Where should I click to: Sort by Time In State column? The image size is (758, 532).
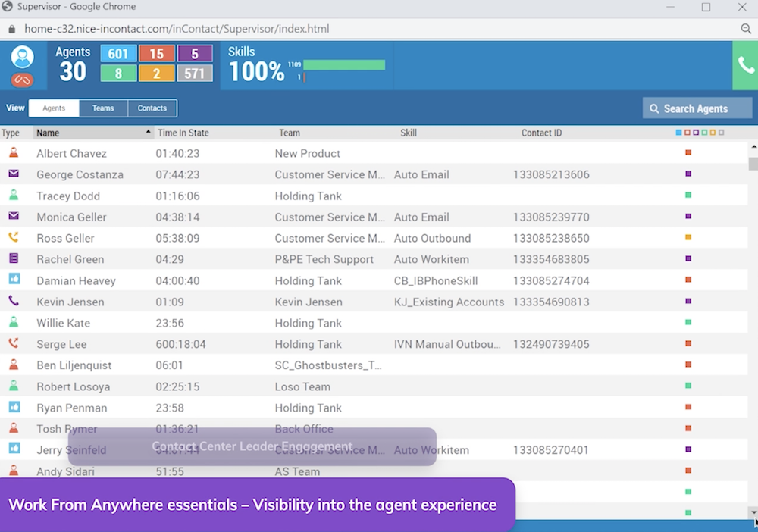[x=183, y=133]
